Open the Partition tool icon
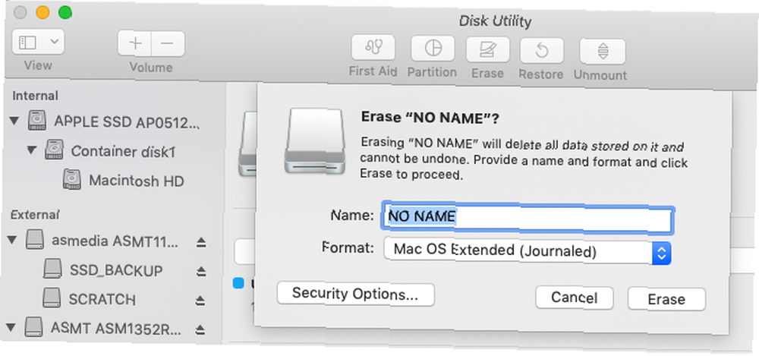The image size is (759, 356). [x=433, y=48]
